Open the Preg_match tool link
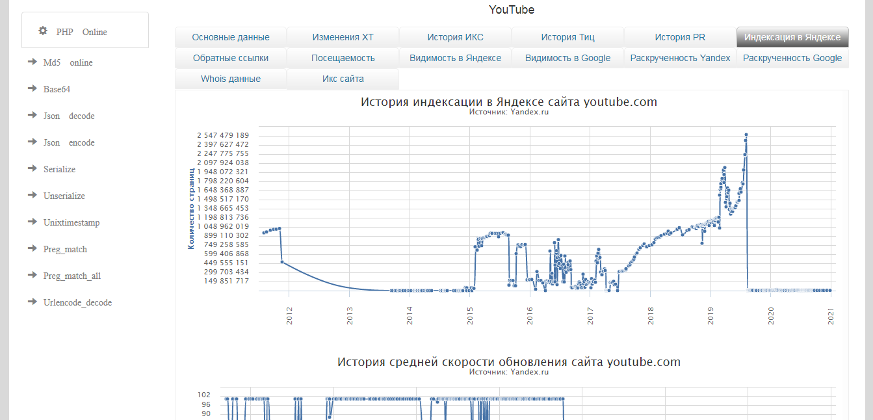873x420 pixels. [65, 250]
